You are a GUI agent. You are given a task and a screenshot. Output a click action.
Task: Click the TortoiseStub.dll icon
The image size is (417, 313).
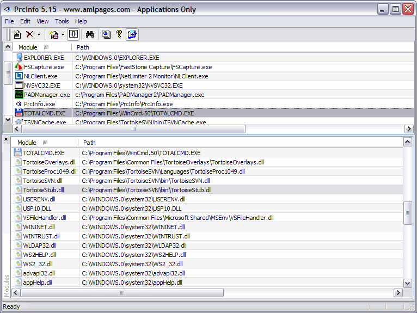point(18,190)
